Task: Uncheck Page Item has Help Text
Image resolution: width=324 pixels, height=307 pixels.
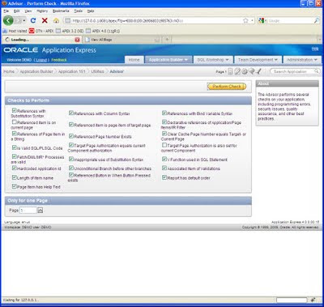Action: point(15,186)
